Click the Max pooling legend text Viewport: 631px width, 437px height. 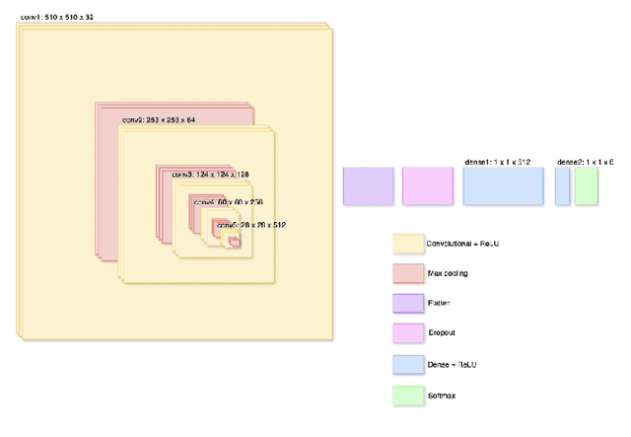tap(447, 273)
